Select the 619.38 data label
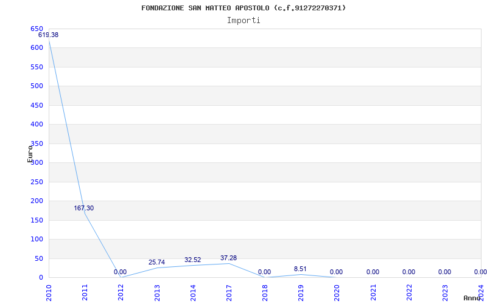487x304 pixels. (49, 35)
